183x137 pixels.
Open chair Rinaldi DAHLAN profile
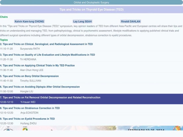131,22
